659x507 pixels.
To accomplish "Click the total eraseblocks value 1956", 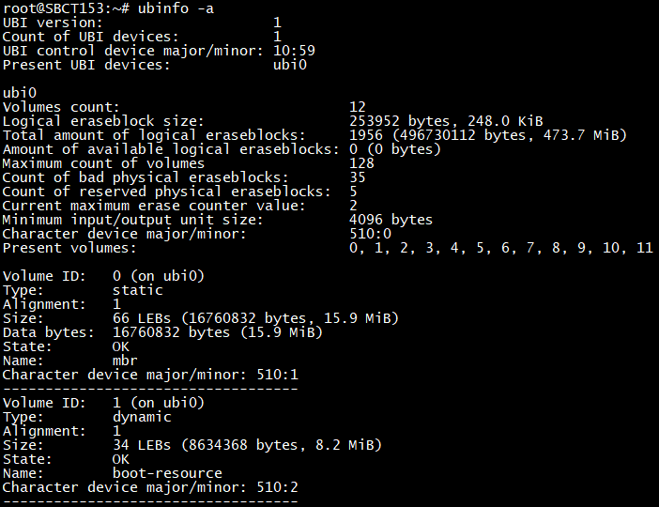I will click(x=366, y=135).
